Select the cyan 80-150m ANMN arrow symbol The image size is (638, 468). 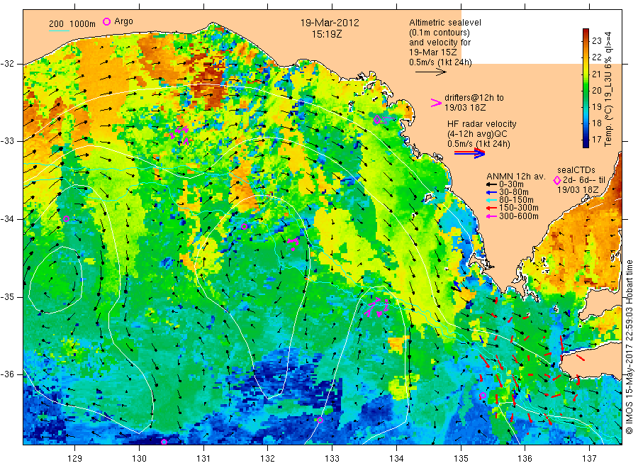click(491, 200)
